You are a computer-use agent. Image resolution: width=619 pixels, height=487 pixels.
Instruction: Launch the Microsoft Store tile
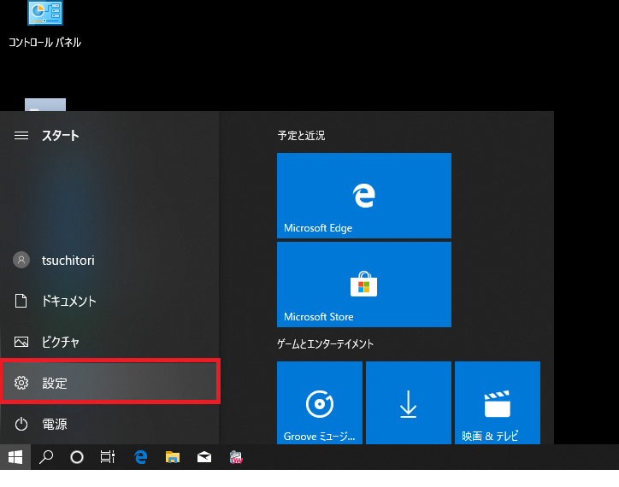coord(363,284)
